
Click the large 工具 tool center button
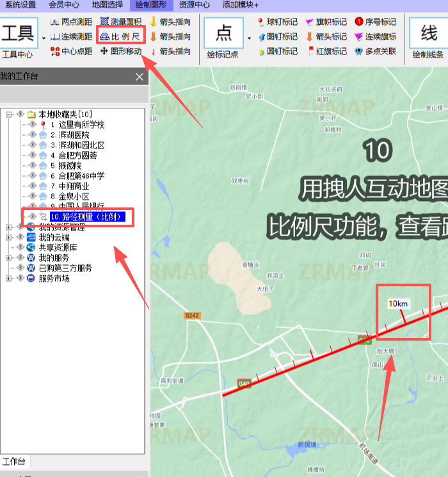click(x=19, y=33)
